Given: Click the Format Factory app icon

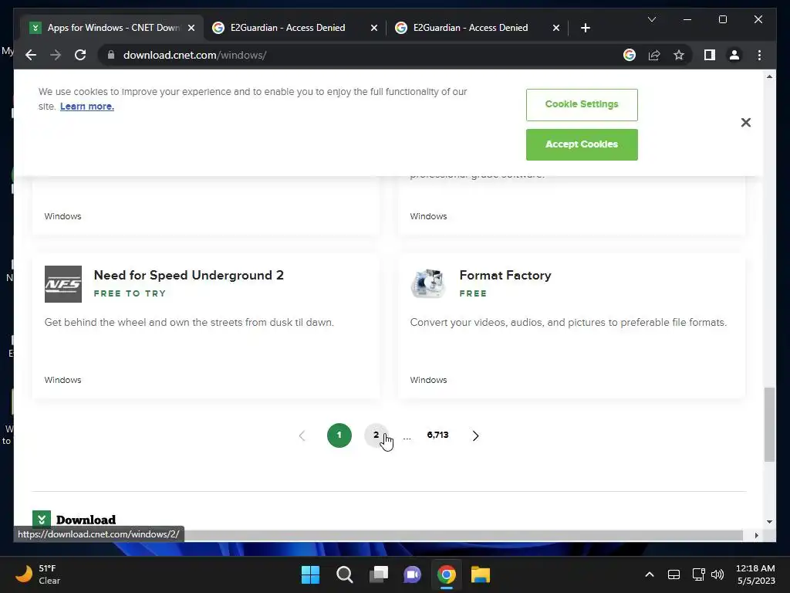Looking at the screenshot, I should coord(428,284).
